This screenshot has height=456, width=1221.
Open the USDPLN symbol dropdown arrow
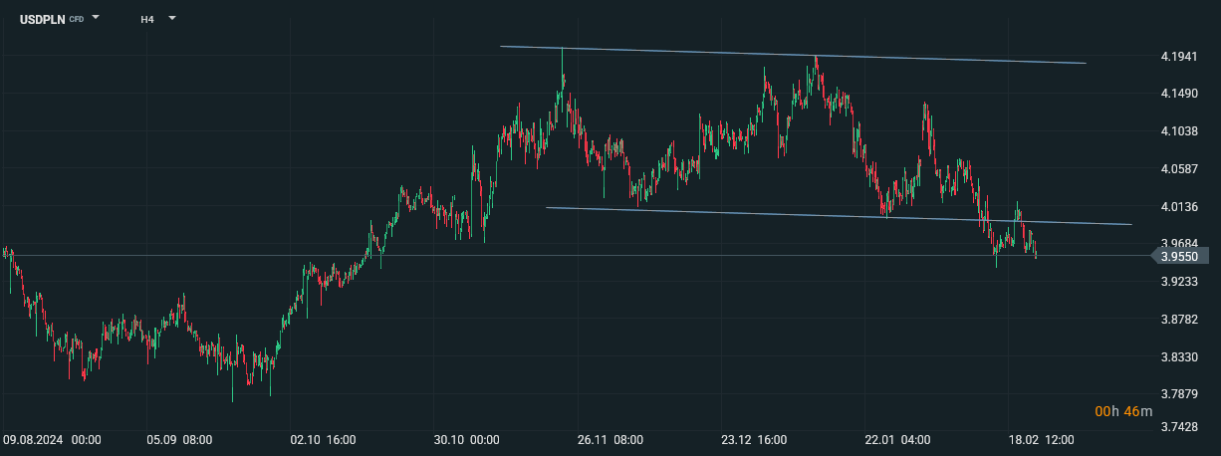[x=97, y=17]
